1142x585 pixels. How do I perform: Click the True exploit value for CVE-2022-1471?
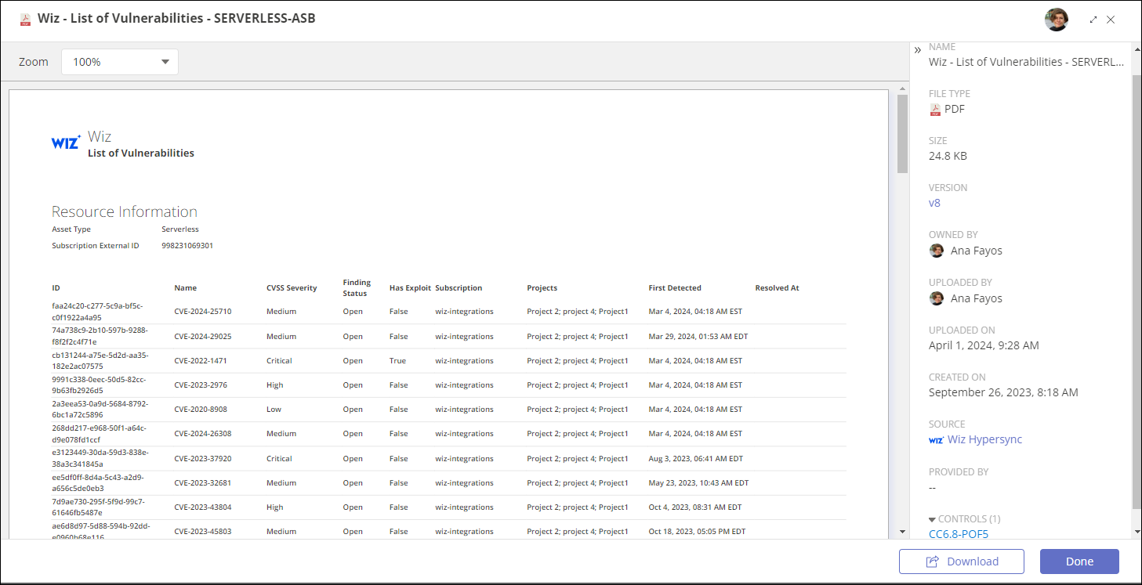(x=397, y=361)
